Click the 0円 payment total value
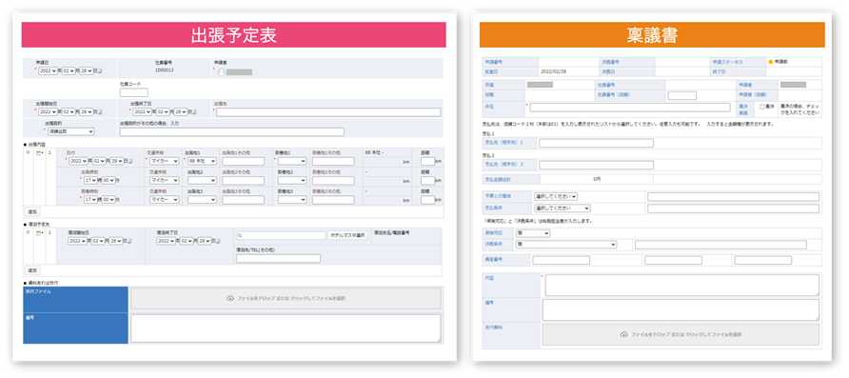The image size is (849, 378). [x=596, y=179]
